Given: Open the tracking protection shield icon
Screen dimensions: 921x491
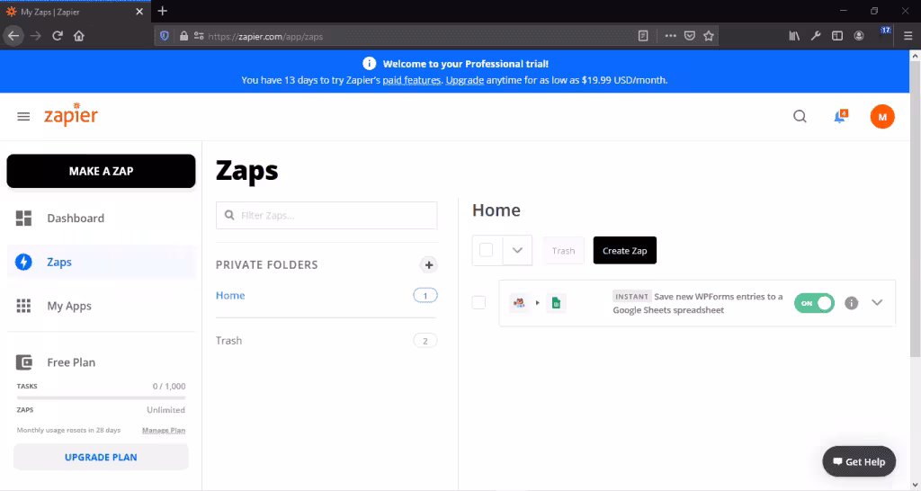Looking at the screenshot, I should point(165,36).
